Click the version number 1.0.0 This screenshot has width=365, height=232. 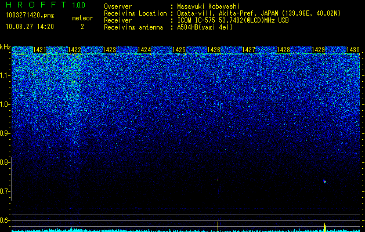click(79, 5)
